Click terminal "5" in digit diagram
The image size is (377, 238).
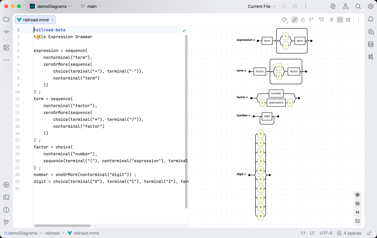(x=260, y=179)
